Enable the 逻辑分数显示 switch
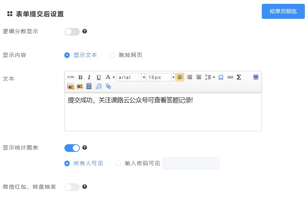The image size is (308, 213). point(72,31)
